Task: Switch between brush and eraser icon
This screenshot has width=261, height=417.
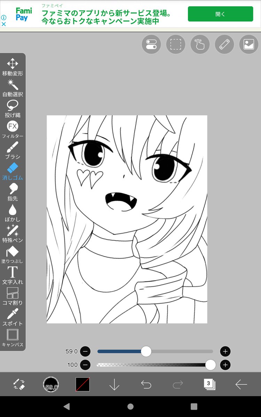Action: click(x=19, y=384)
